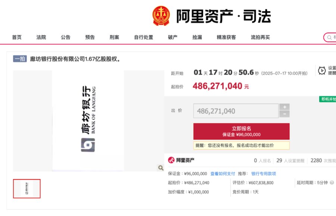This screenshot has height=216, width=336.
Task: Open the 法院 navigation tab
Action: 41,37
